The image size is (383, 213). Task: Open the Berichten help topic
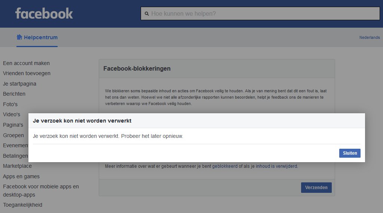pos(14,94)
